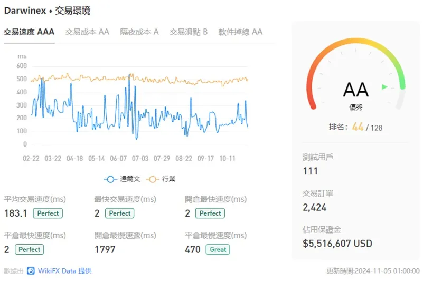423x282 pixels.
Task: Click the 10-11 date on chart axis
Action: click(x=227, y=158)
